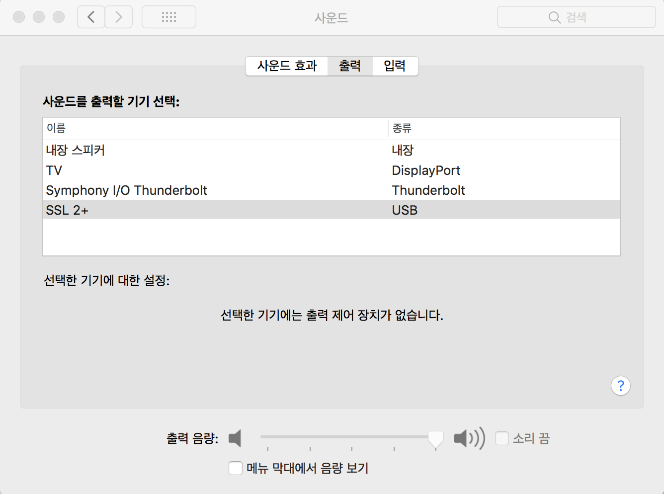Click the 내장 type cell
The height and width of the screenshot is (494, 664).
pos(403,150)
